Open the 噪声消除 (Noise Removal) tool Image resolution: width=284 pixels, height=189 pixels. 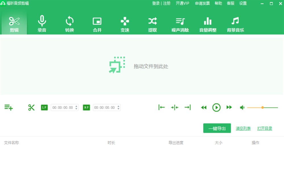coord(180,24)
